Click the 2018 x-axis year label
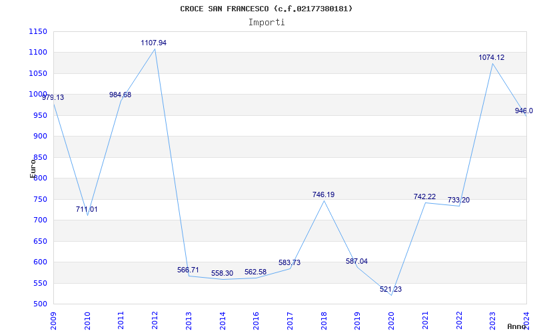 tap(324, 320)
